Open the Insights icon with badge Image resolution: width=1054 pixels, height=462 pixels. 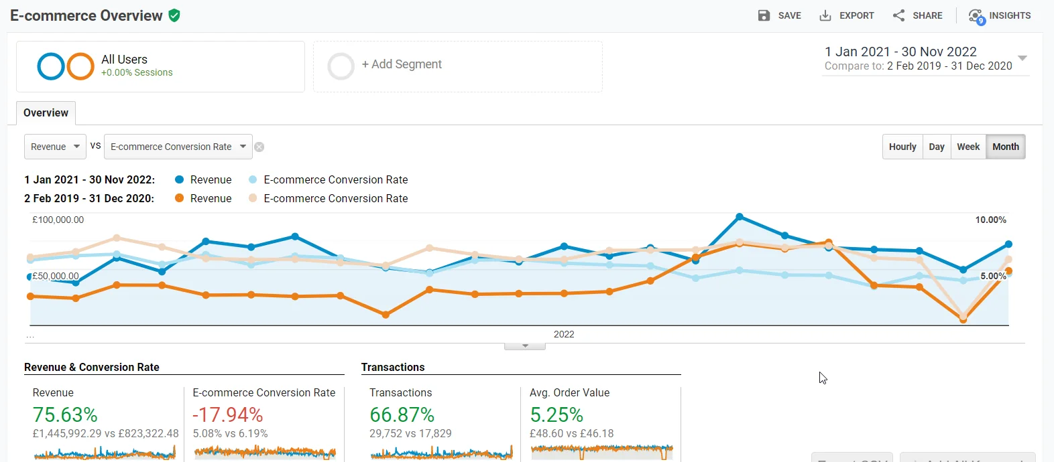click(x=976, y=17)
